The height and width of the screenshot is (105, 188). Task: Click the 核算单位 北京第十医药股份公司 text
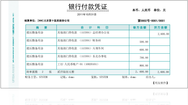pyautogui.click(x=47, y=21)
